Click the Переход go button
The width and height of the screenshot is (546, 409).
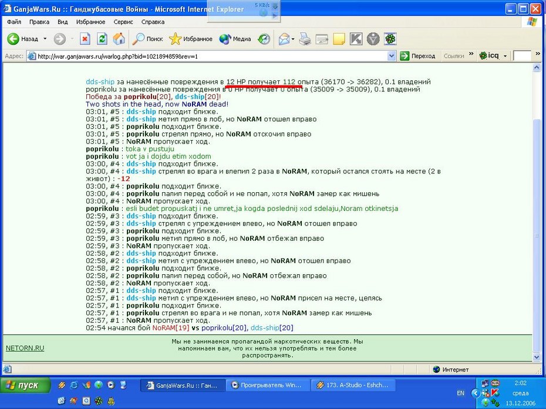coord(418,56)
